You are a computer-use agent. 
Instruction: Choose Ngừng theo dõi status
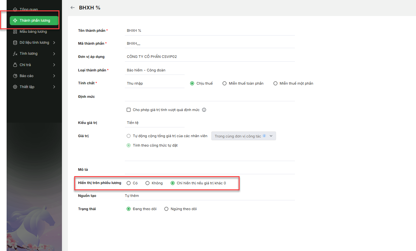point(166,209)
